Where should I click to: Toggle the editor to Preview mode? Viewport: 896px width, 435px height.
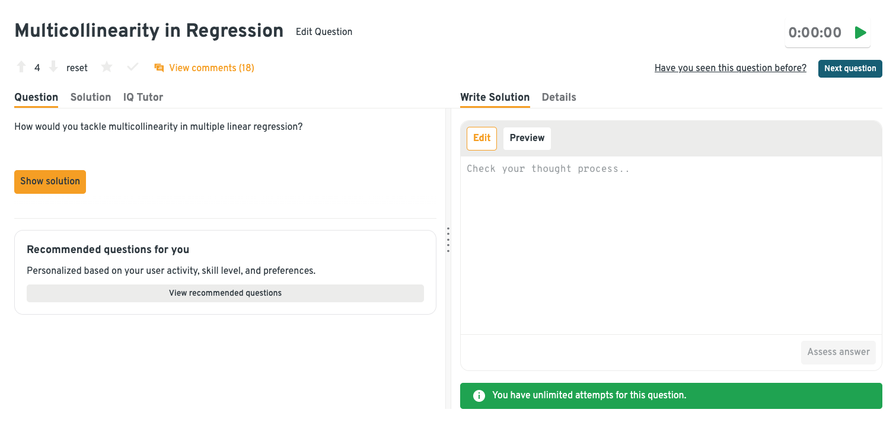point(527,138)
